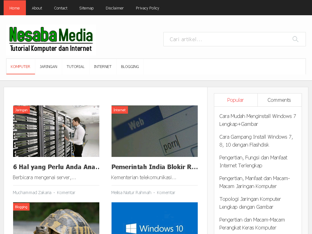Click the Internet label badge
Image resolution: width=312 pixels, height=234 pixels.
pyautogui.click(x=119, y=110)
